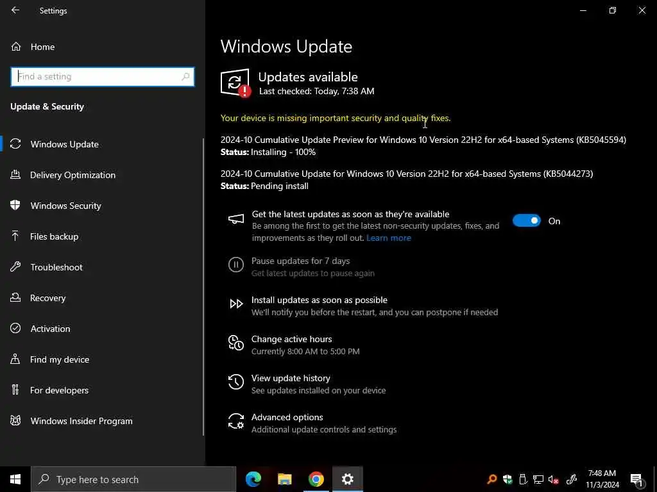Click the sidebar vertical scrollbar
657x492 pixels.
203,287
